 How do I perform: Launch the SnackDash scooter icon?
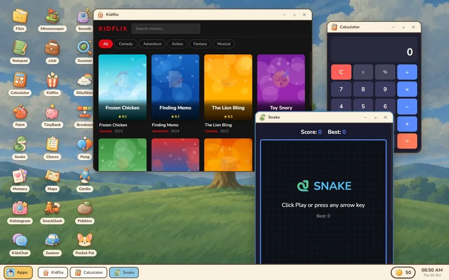point(53,212)
